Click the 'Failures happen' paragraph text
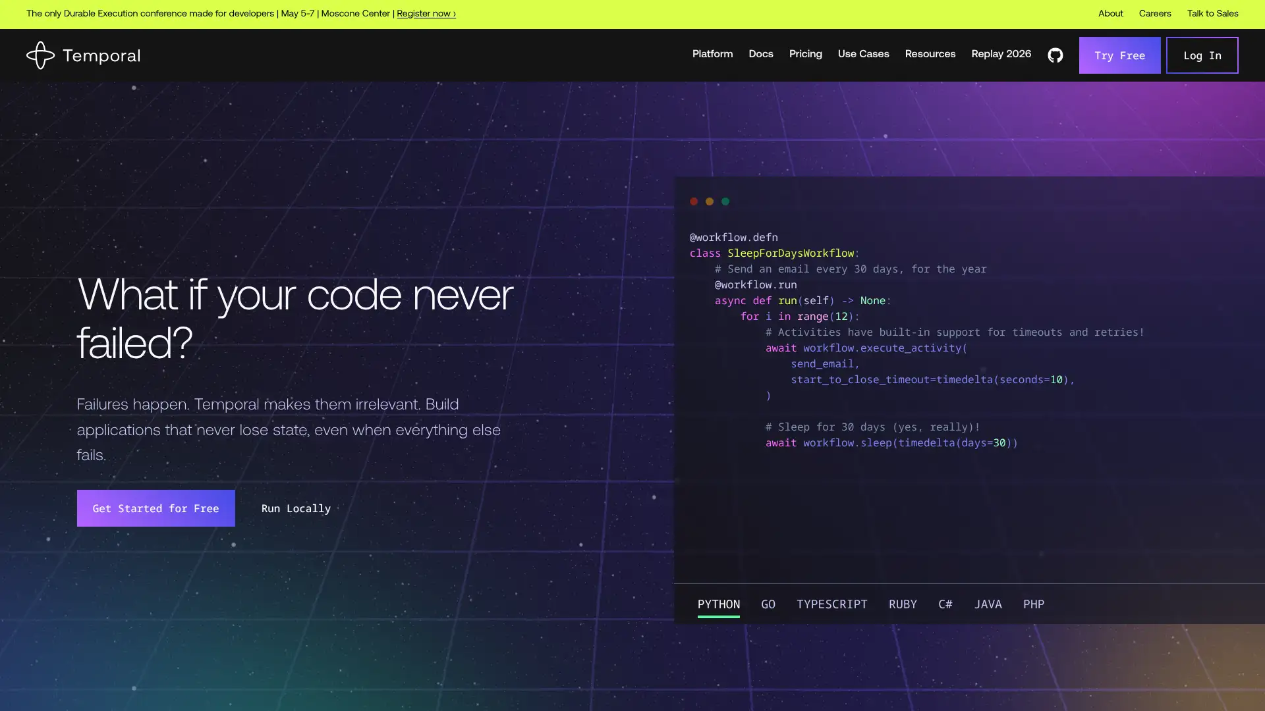The height and width of the screenshot is (711, 1265). [289, 429]
